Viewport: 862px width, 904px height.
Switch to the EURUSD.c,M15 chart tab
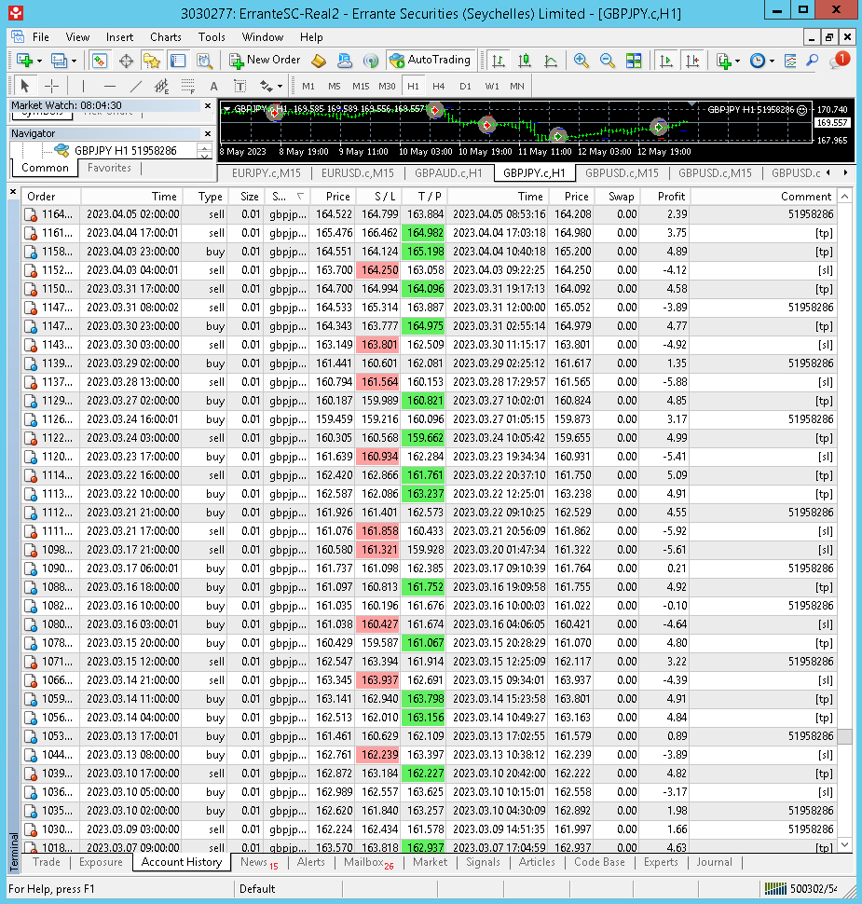pos(358,173)
